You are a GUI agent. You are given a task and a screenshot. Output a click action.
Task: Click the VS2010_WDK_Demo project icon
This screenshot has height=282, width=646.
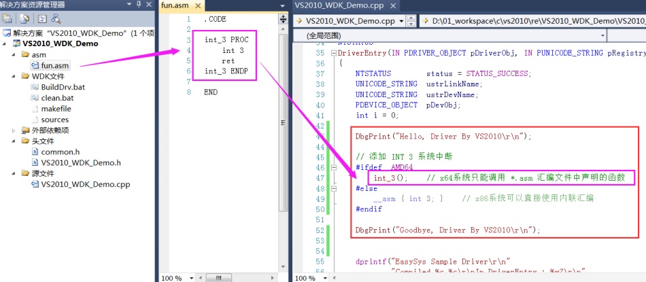(17, 43)
